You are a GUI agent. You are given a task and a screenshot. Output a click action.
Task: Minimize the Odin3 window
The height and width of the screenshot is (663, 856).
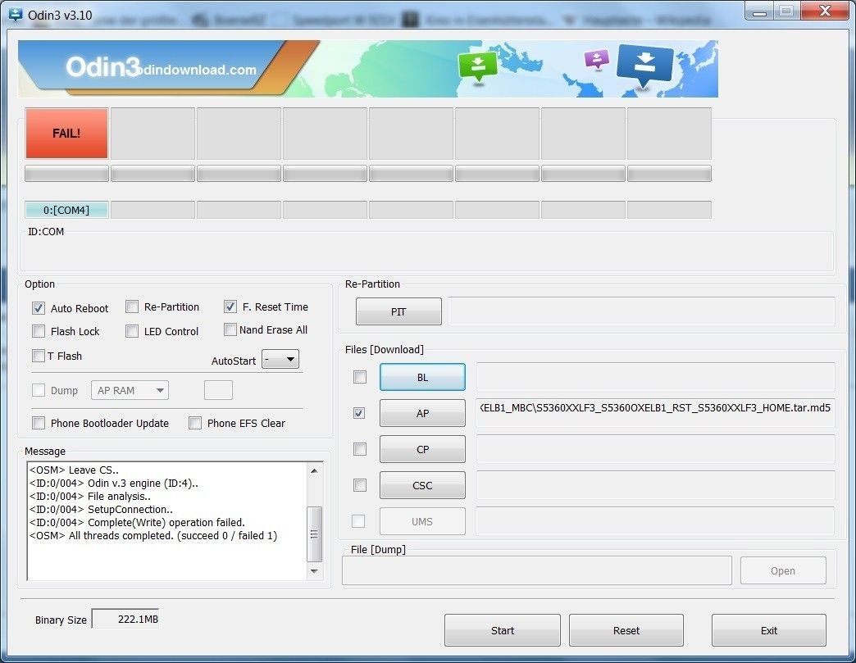(759, 11)
